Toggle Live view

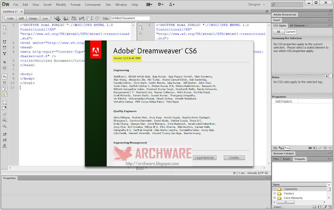click(45, 19)
